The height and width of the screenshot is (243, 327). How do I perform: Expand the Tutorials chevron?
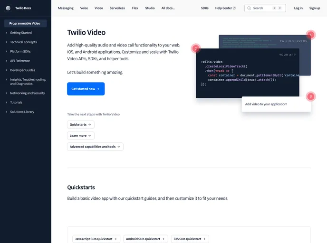point(6,103)
